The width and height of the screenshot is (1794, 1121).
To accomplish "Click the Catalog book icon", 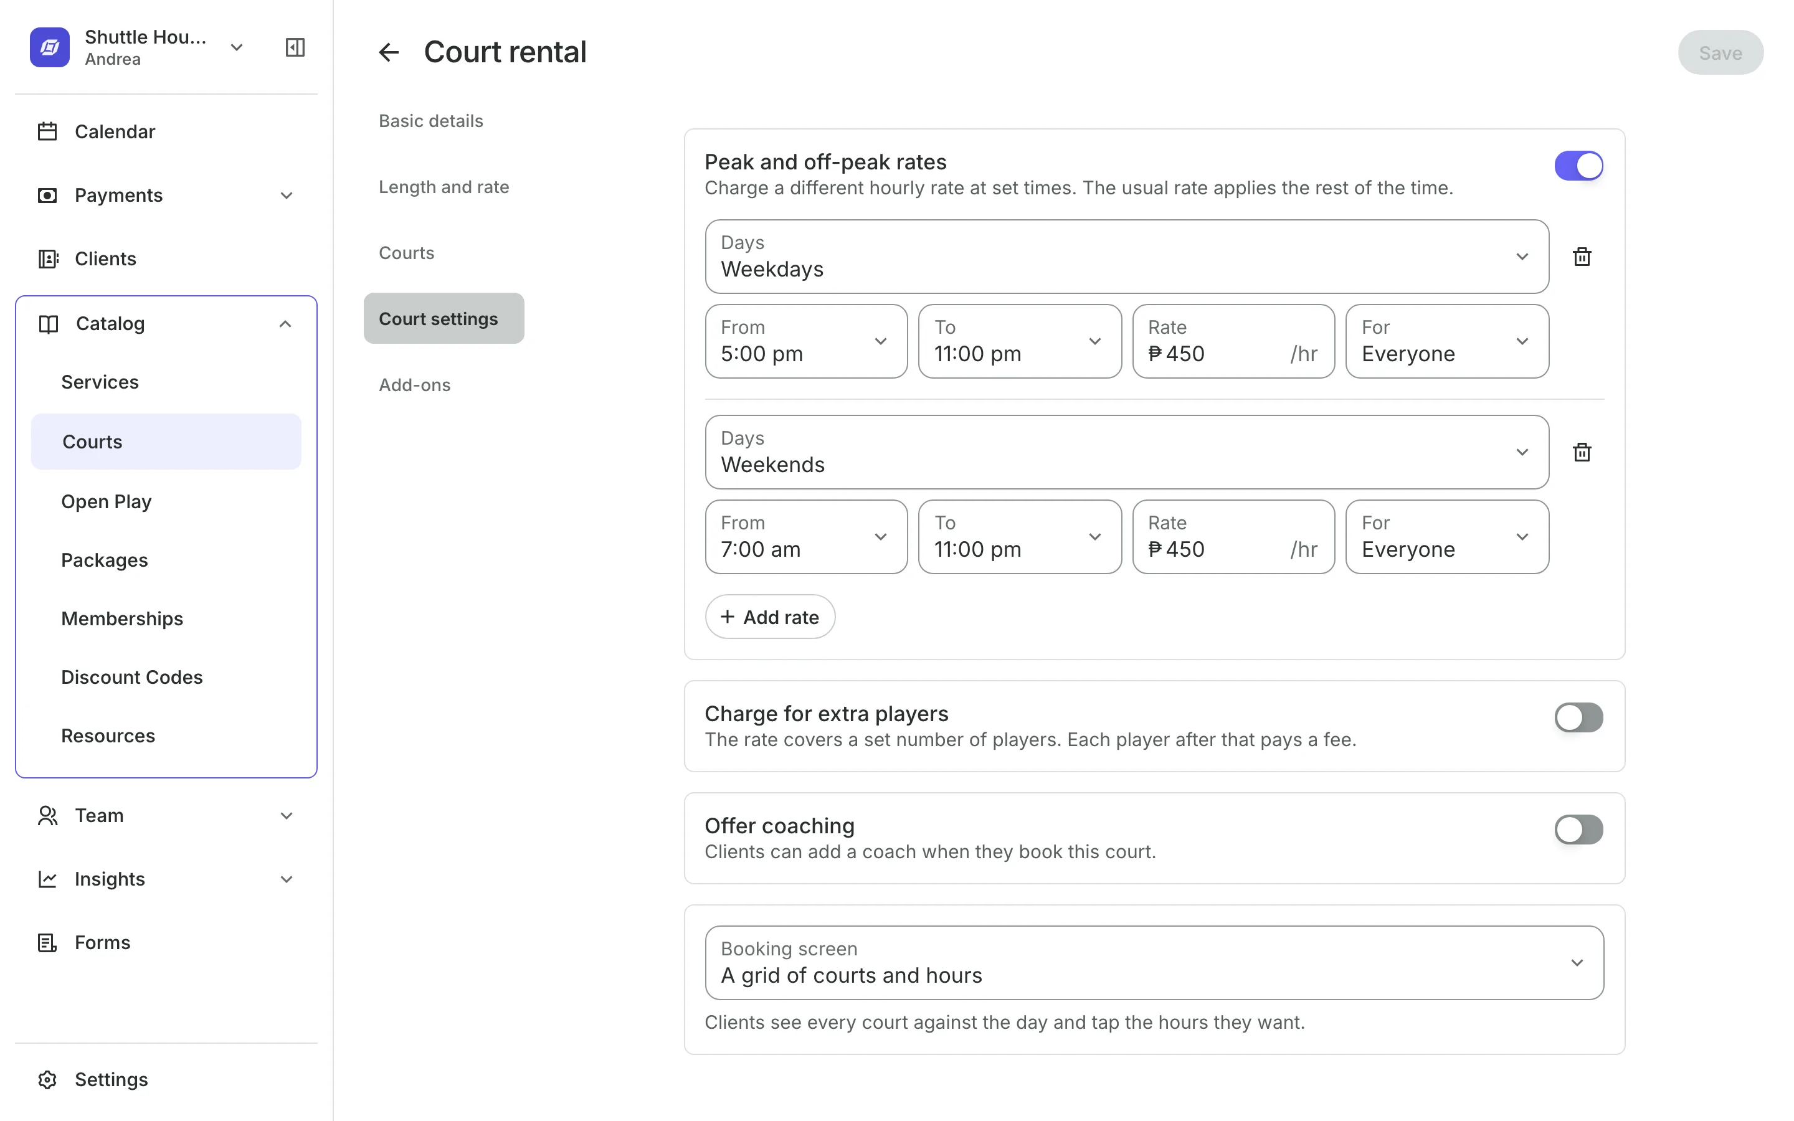I will [48, 324].
